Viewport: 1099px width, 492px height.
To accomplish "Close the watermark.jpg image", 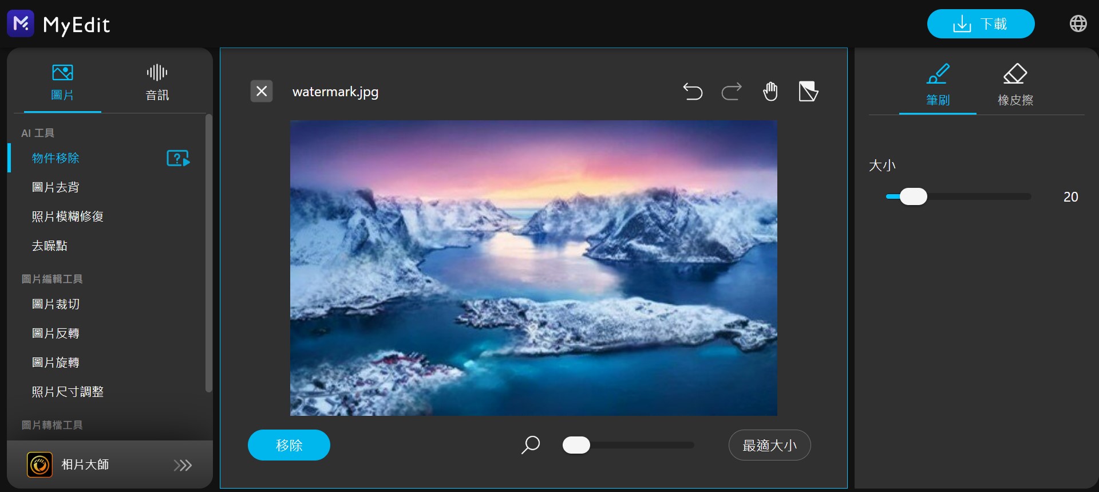I will pos(262,91).
